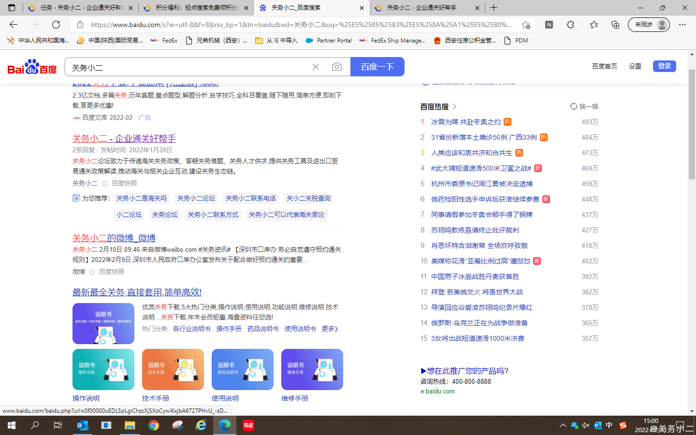Viewport: 696px width, 435px height.
Task: Switch to the 关务小二 - 企业通关好帮手 tab
Action: click(427, 8)
